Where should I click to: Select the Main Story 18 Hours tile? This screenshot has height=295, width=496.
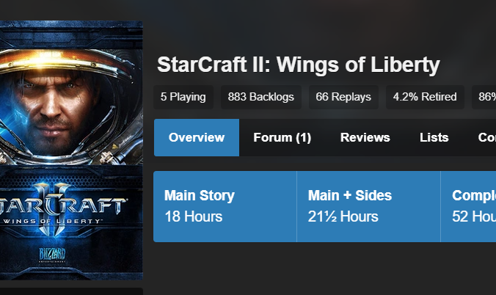tap(225, 206)
